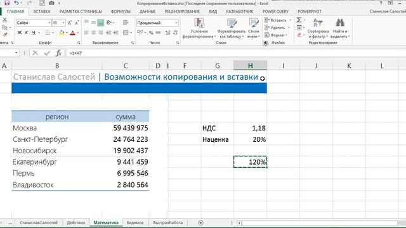Add a new sheet with the plus button
Viewport: 406px width, 228px height.
pos(200,222)
